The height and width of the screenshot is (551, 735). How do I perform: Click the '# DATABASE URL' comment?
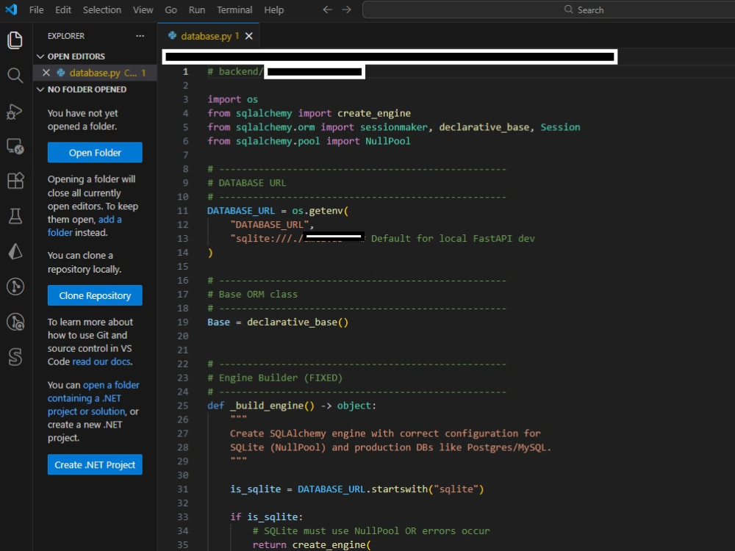point(246,183)
